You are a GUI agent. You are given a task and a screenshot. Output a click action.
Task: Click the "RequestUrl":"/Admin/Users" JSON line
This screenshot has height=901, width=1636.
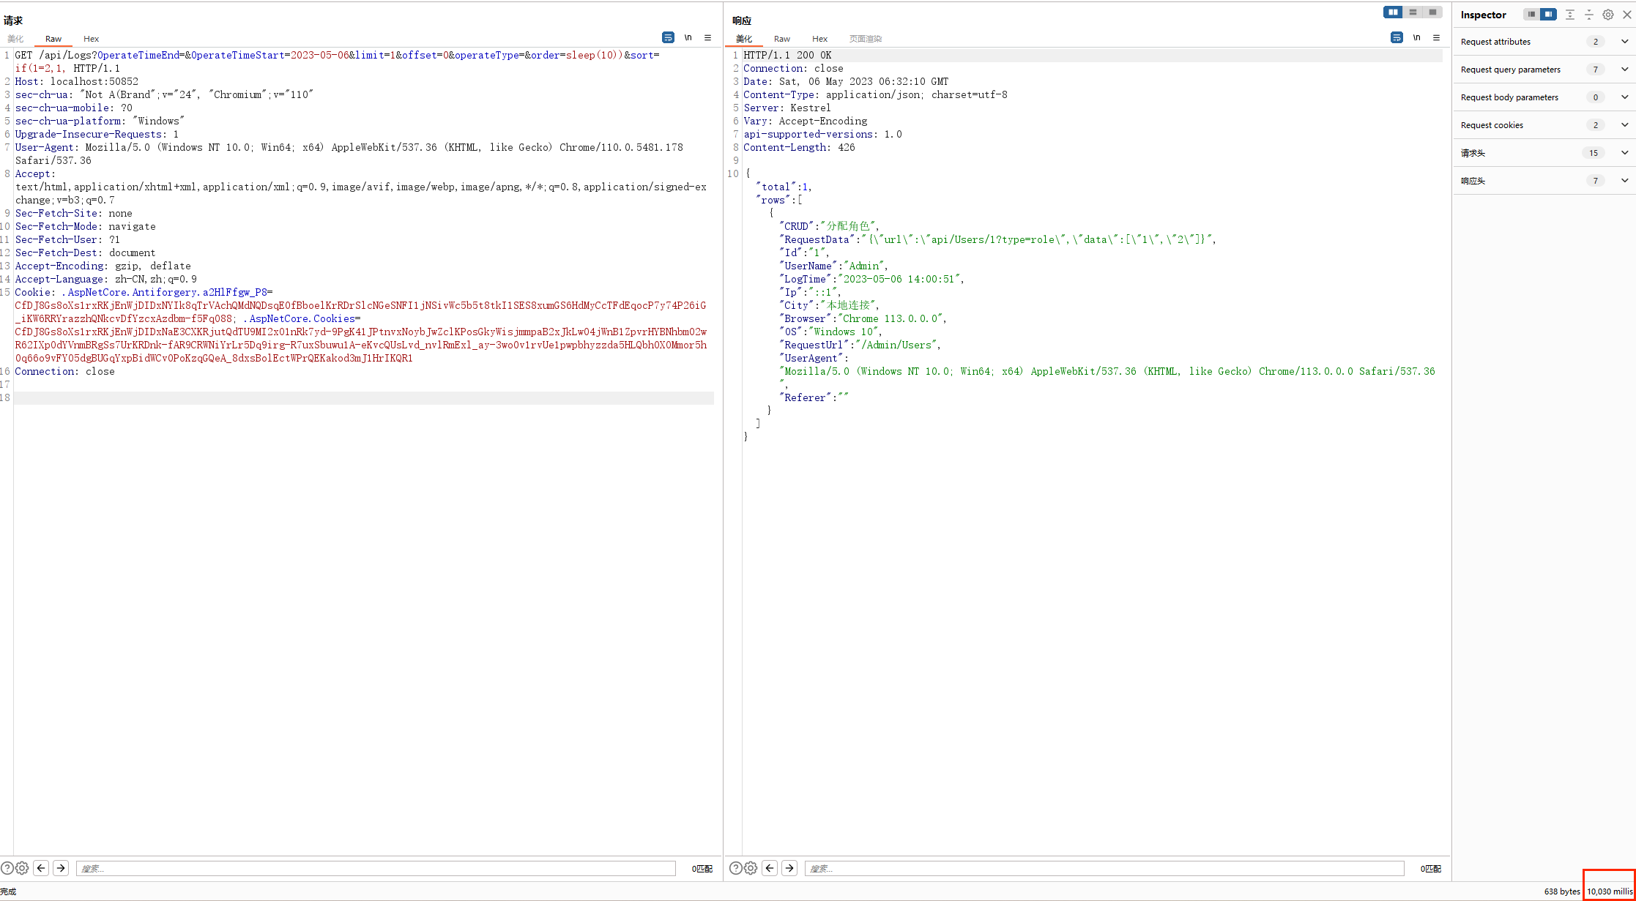[860, 345]
